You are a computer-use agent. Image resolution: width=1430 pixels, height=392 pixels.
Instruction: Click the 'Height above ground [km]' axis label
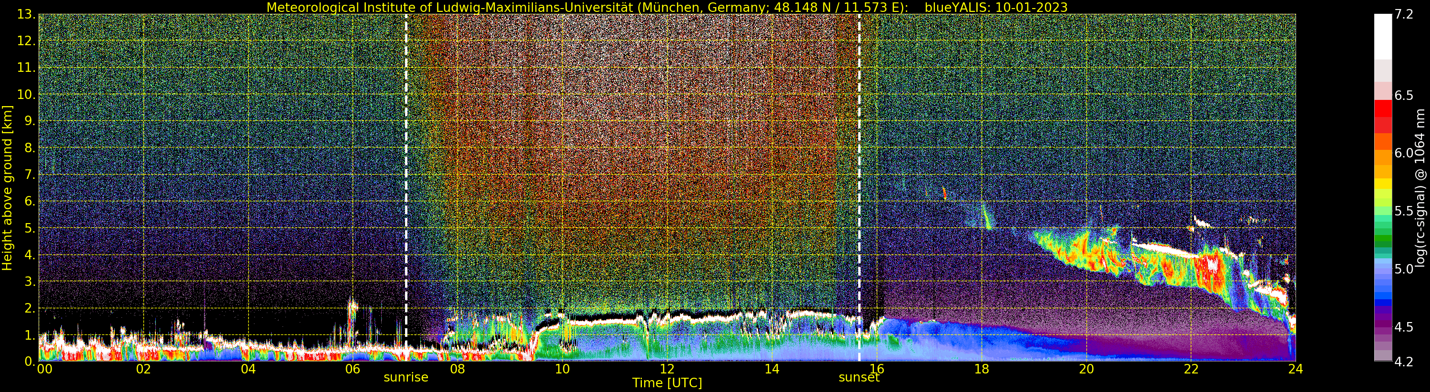(x=7, y=188)
